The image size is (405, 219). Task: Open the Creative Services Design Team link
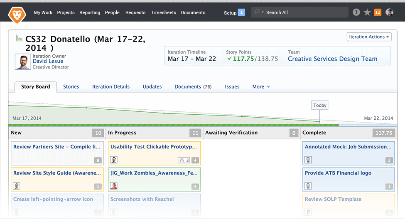(332, 59)
